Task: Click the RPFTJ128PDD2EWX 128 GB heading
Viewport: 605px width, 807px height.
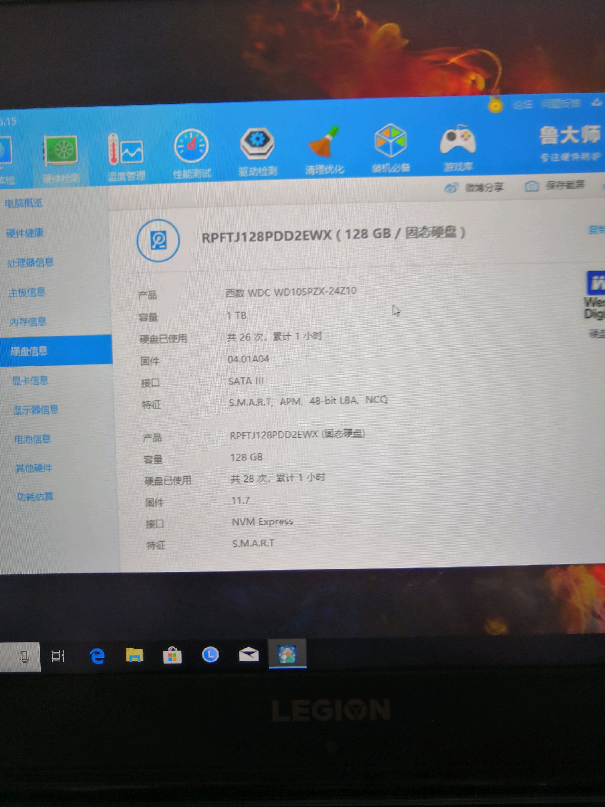Action: click(x=333, y=235)
